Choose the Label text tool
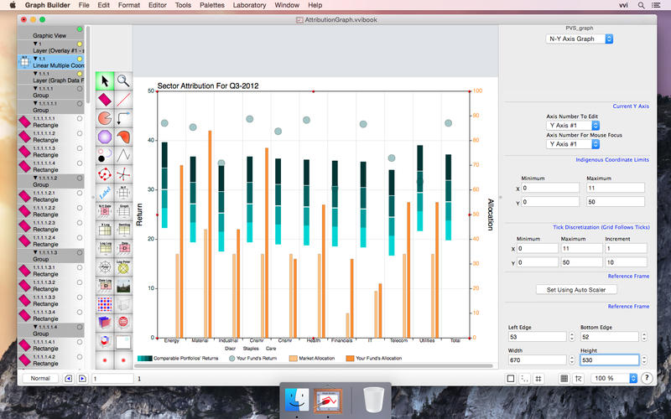The height and width of the screenshot is (419, 671). (x=105, y=192)
